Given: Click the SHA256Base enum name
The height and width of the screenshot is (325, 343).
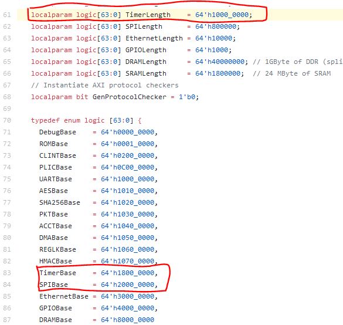Looking at the screenshot, I should pos(60,202).
